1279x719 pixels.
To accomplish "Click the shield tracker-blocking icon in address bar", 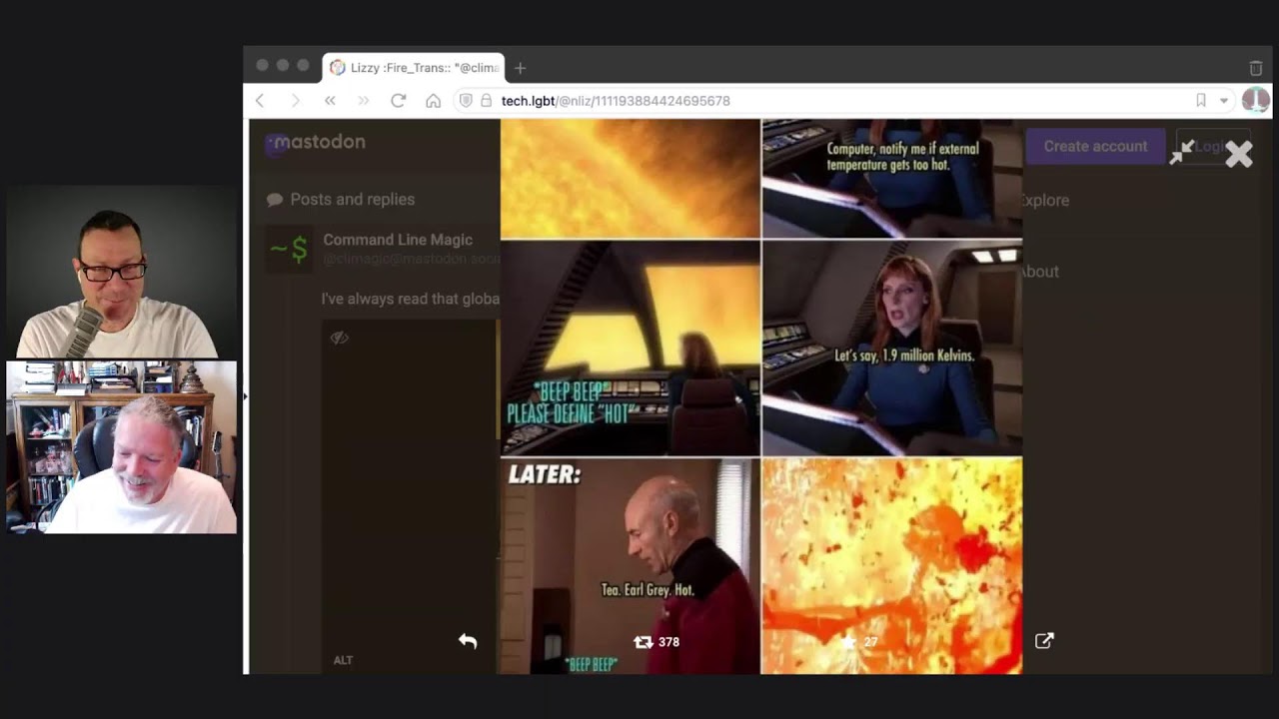I will pyautogui.click(x=466, y=101).
